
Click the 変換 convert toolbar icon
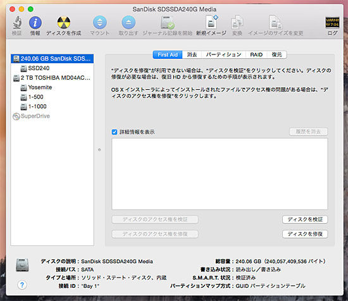click(x=237, y=22)
